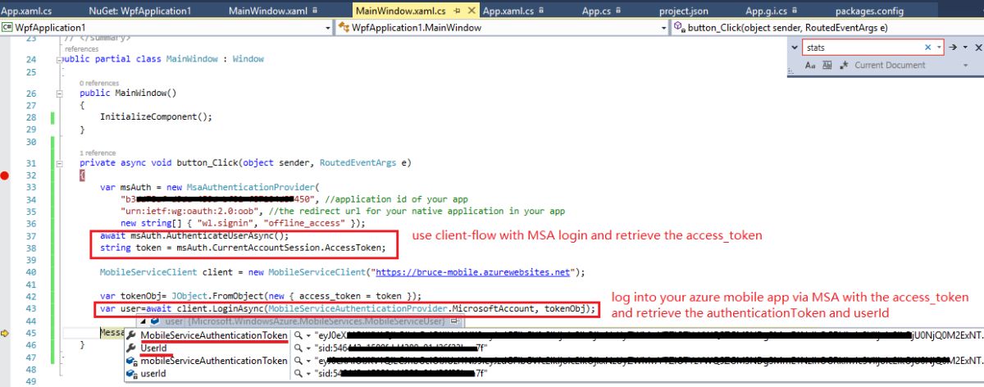
Task: Click the 'await msAuth.AuthenticateUserAsync();' line
Action: (194, 234)
